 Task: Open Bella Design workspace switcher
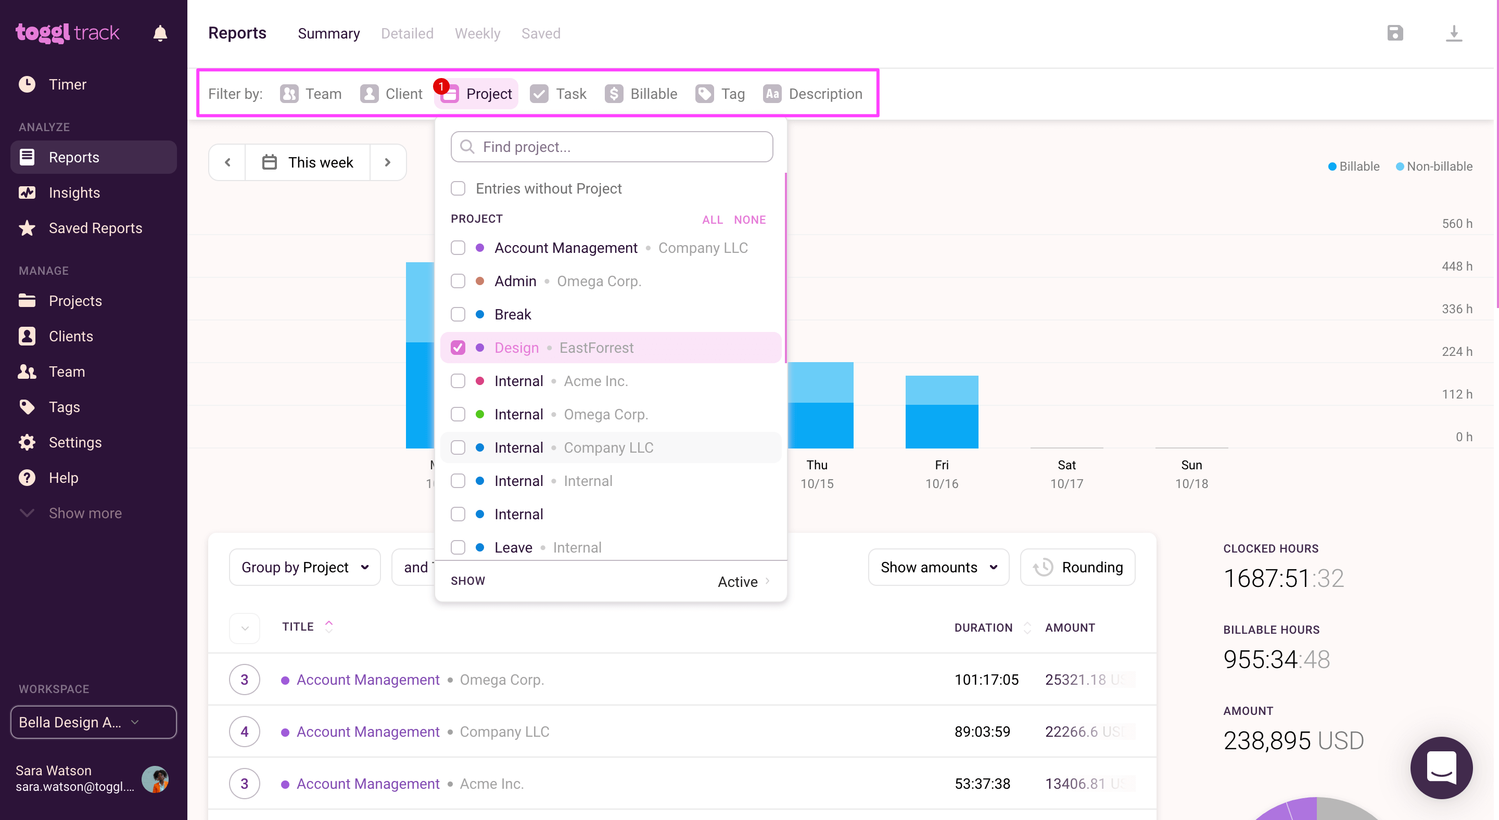(93, 722)
